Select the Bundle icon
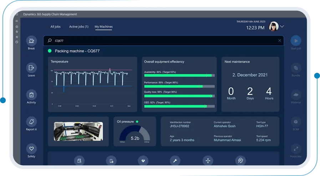 [296, 68]
